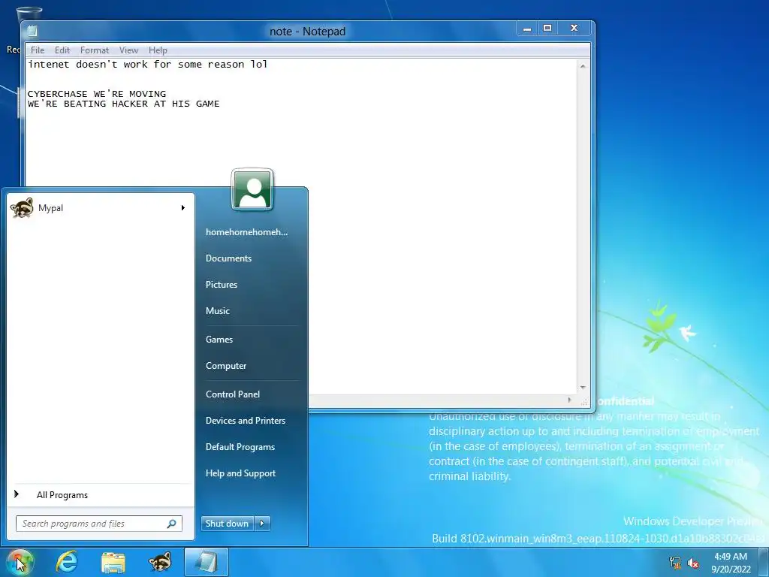Click the Notepad title bar icon
Viewport: 769px width, 577px height.
(32, 32)
